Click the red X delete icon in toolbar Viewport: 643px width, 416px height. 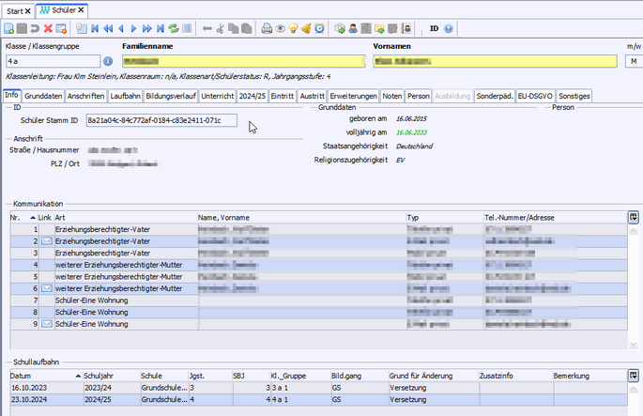[48, 29]
